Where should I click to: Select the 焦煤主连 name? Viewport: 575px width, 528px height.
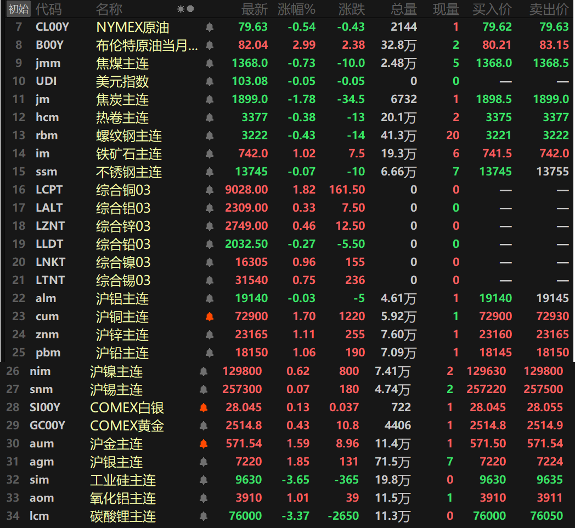point(122,64)
